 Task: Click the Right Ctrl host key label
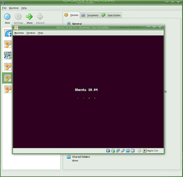pos(152,151)
